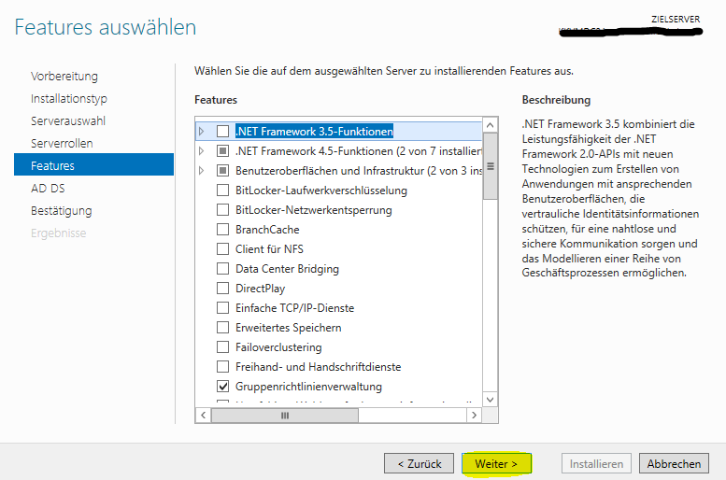
Task: Open the Vorbereitung wizard step
Action: tap(64, 76)
